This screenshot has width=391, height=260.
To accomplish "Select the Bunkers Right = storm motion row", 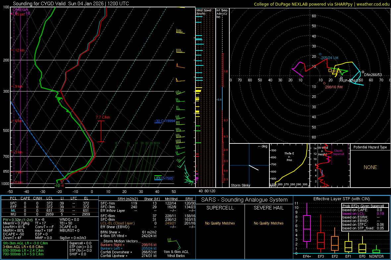I will pyautogui.click(x=129, y=245).
